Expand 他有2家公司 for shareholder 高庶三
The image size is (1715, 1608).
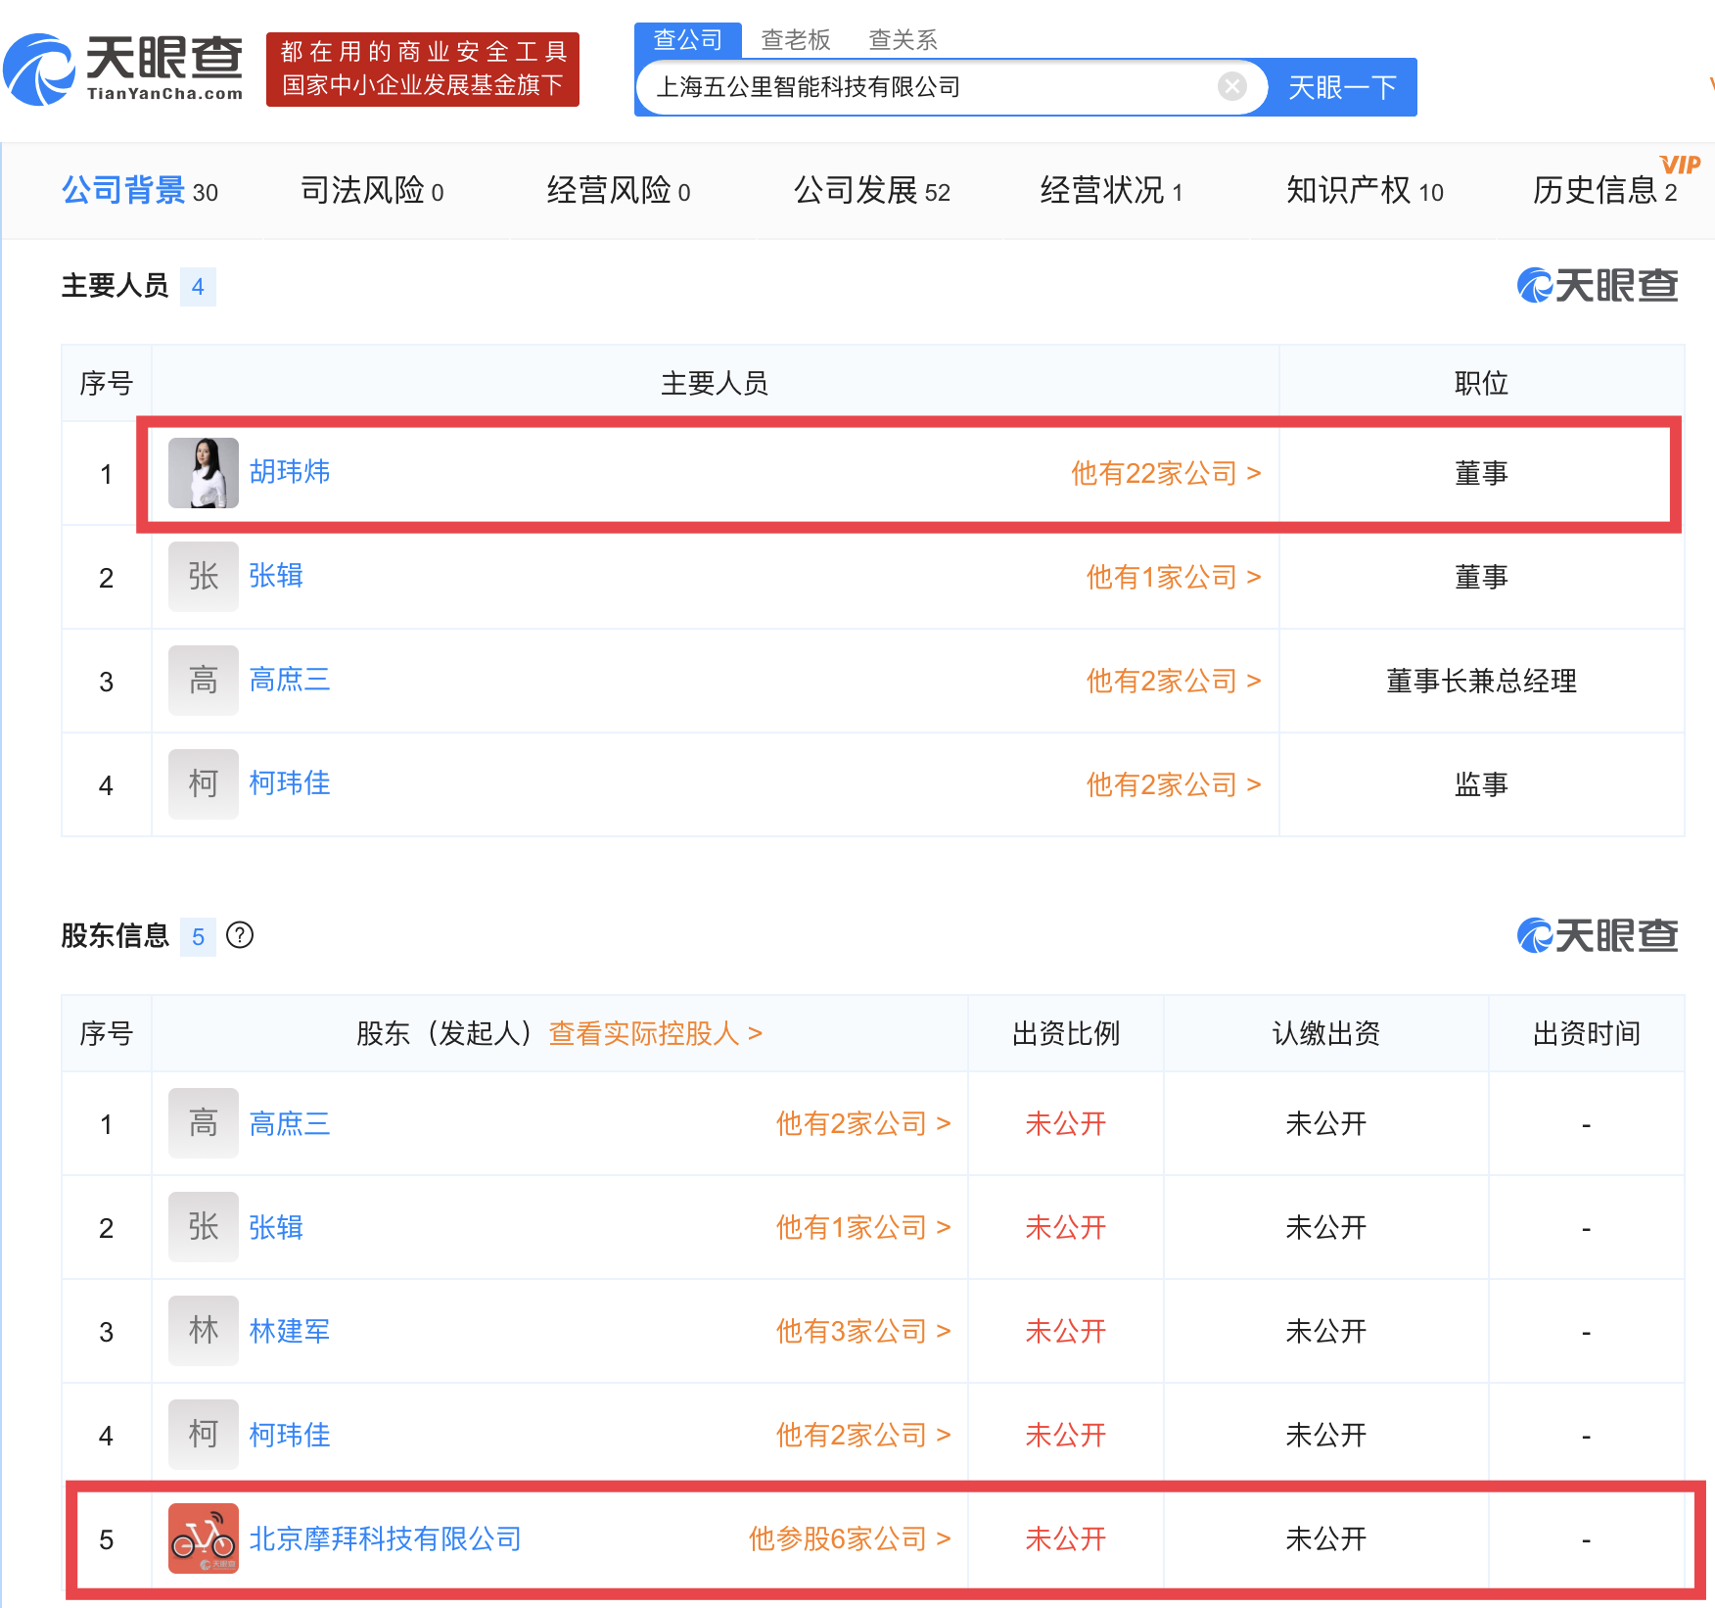point(863,1124)
